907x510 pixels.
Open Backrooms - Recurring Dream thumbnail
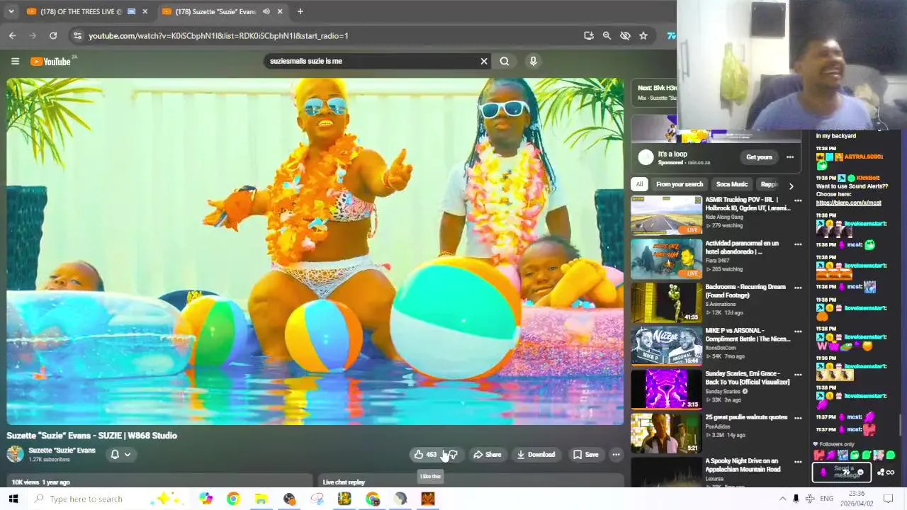pyautogui.click(x=666, y=302)
